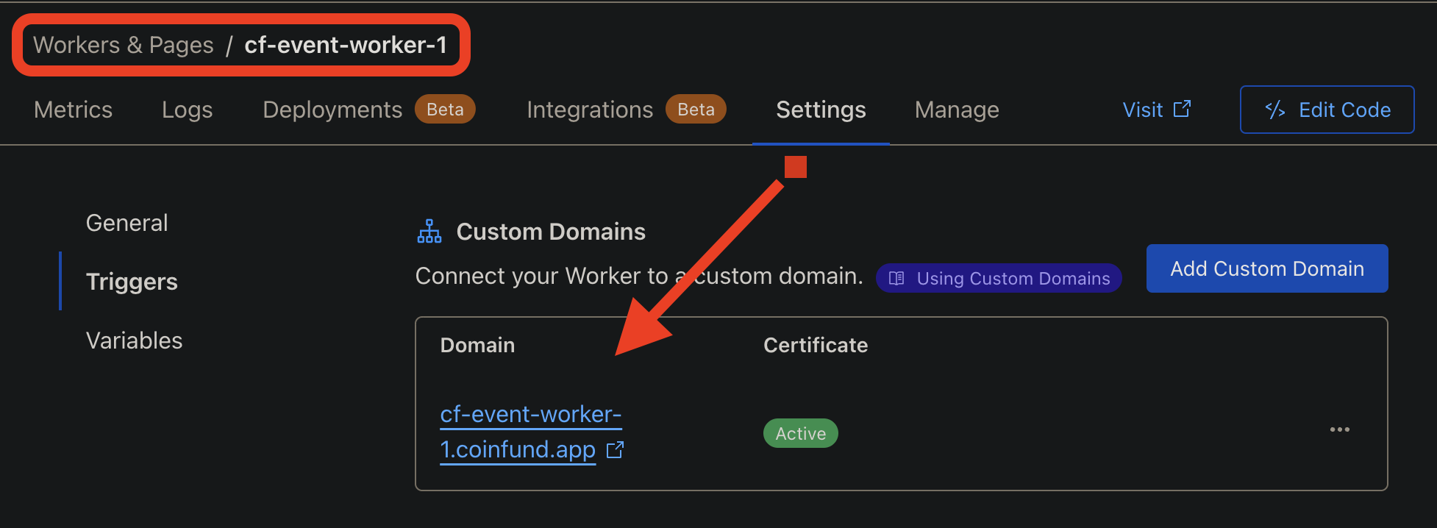
Task: Click the Custom Domains network icon
Action: point(429,231)
